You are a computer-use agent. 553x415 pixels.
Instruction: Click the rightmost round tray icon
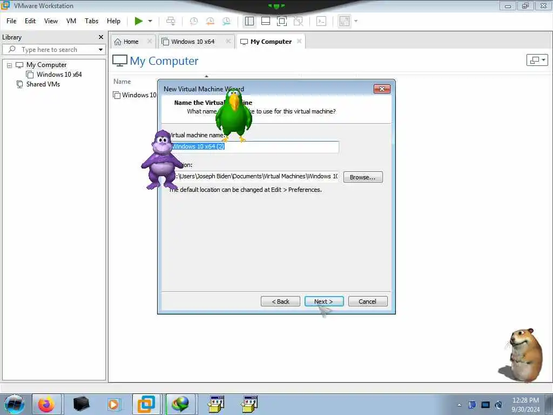498,405
